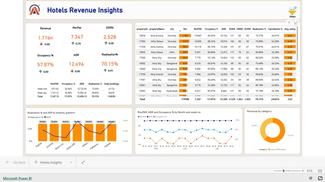Sort by Avg_rating column header
The image size is (325, 182).
pos(290,29)
